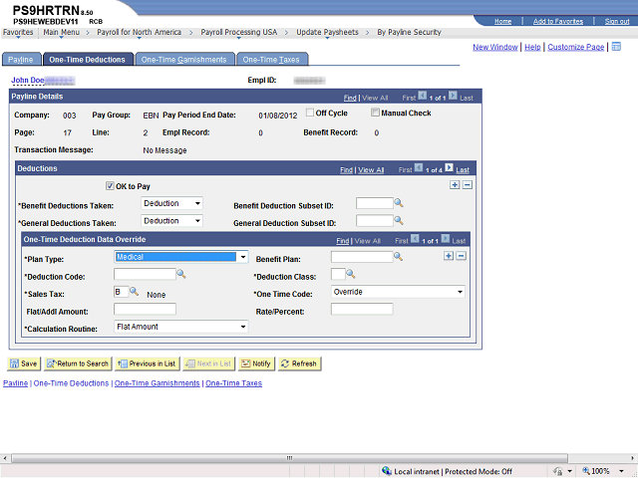
Task: Open Benefit Deduction Subset ID lookup magnifier
Action: [x=399, y=203]
